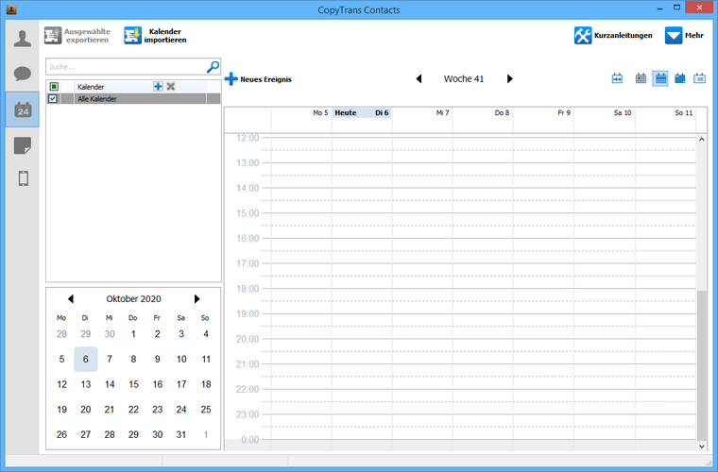
Task: Go to previous month before Oktober 2020
Action: coord(71,298)
